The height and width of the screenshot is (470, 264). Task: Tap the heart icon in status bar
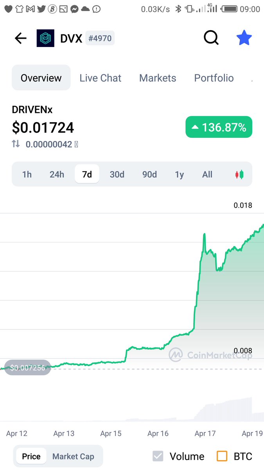coord(8,9)
